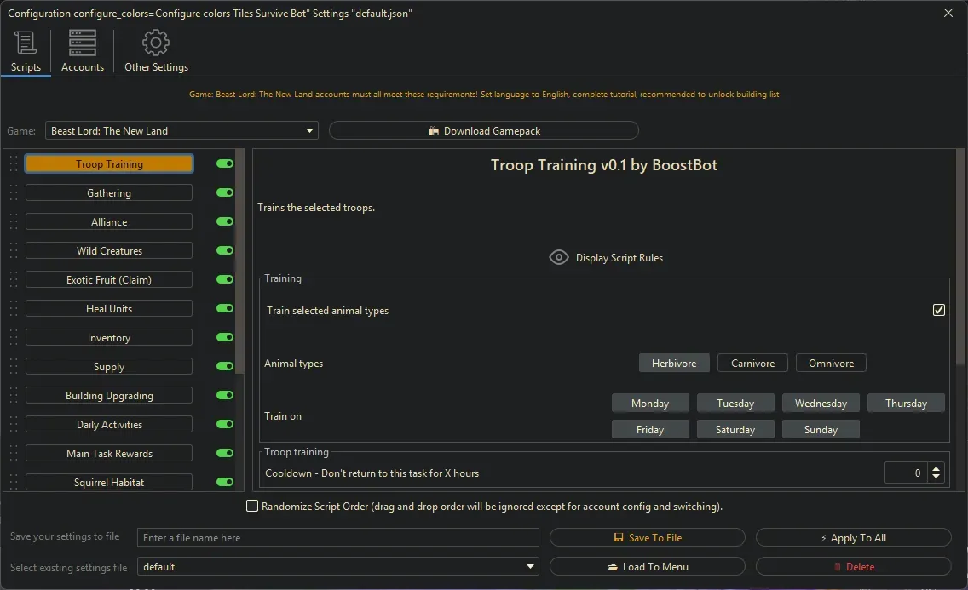The image size is (968, 590).
Task: Disable the Gathering script toggle
Action: 225,193
